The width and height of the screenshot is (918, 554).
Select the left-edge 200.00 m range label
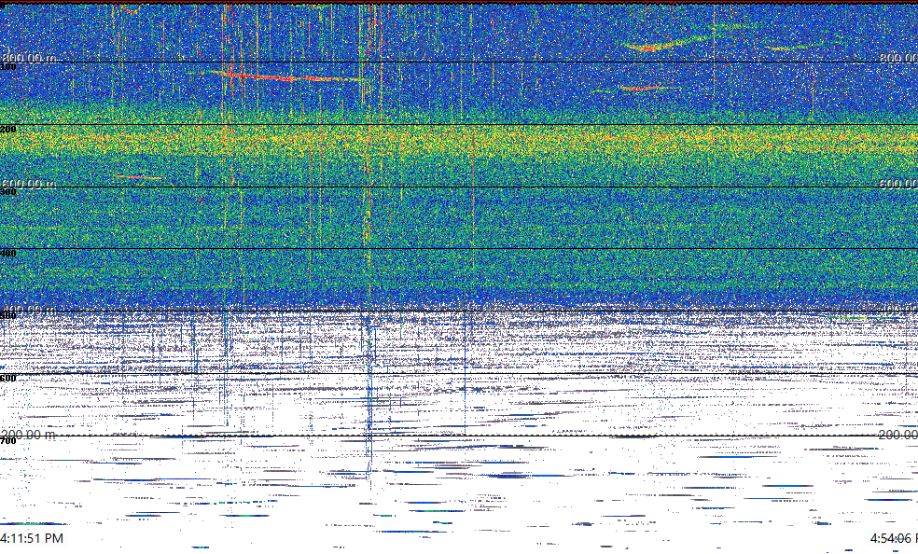click(29, 435)
